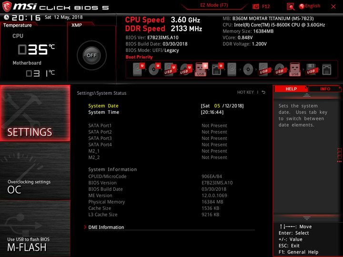Select the SATA Port2 row
This screenshot has width=343, height=257.
(x=158, y=132)
